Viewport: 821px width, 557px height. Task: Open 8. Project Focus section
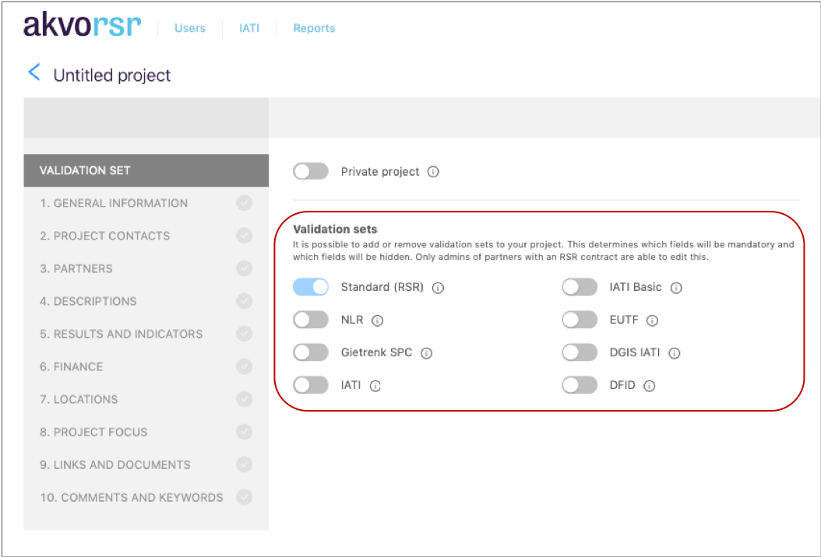pyautogui.click(x=146, y=432)
